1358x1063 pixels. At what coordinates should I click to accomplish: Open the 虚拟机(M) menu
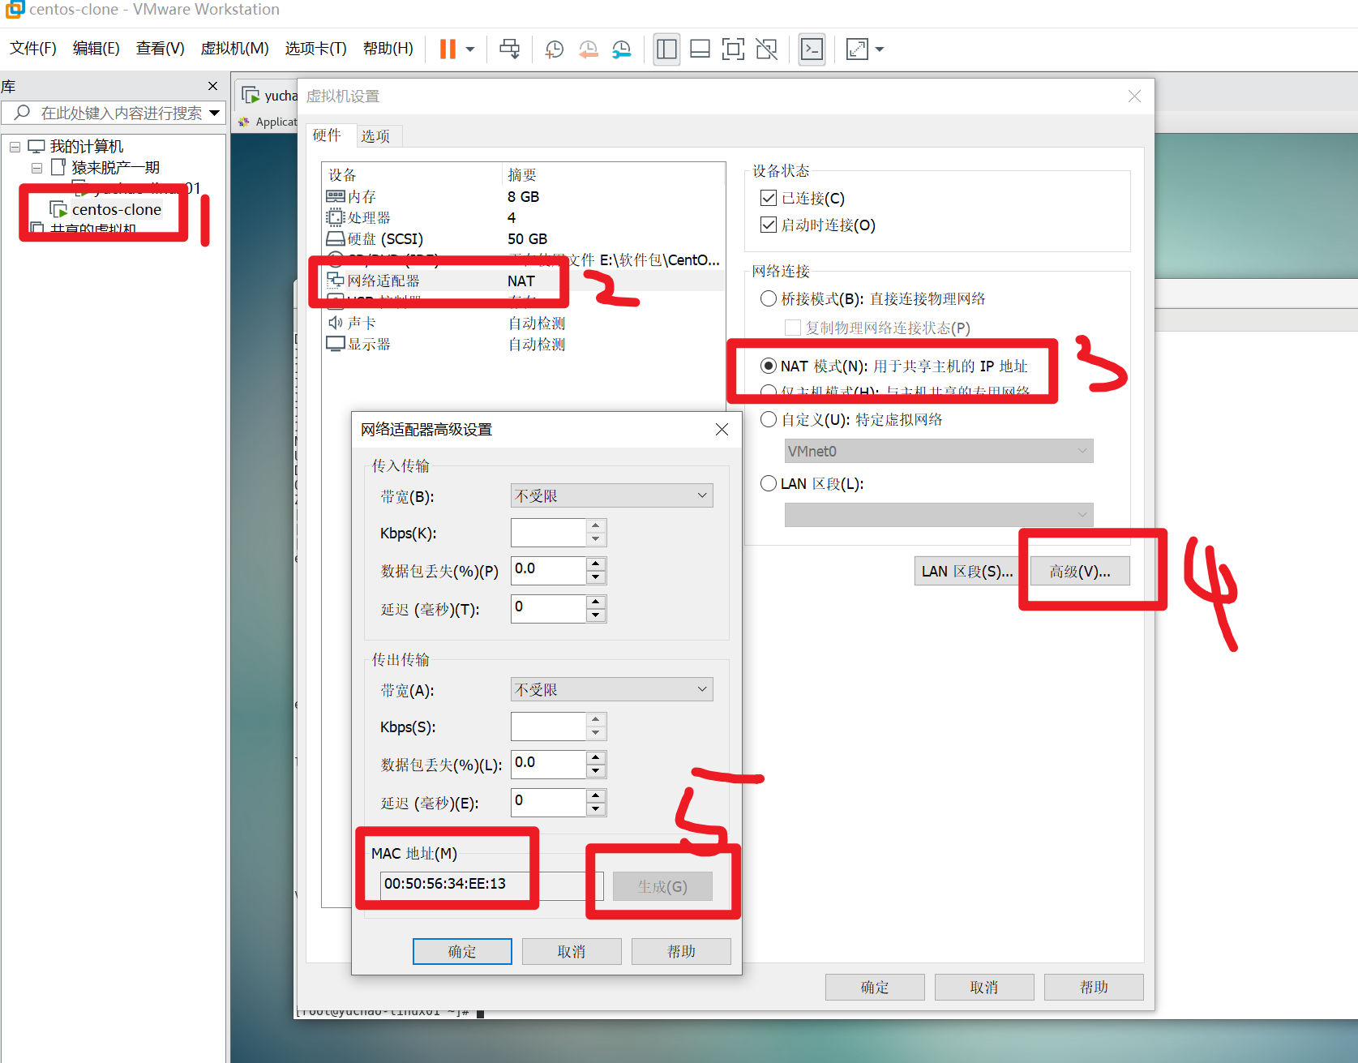234,49
